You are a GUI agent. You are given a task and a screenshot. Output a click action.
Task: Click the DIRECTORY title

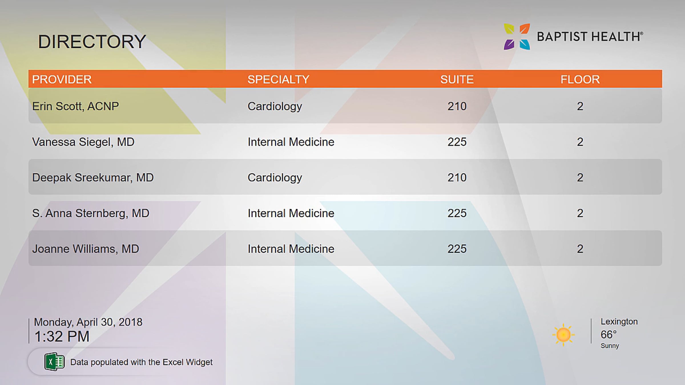point(92,42)
